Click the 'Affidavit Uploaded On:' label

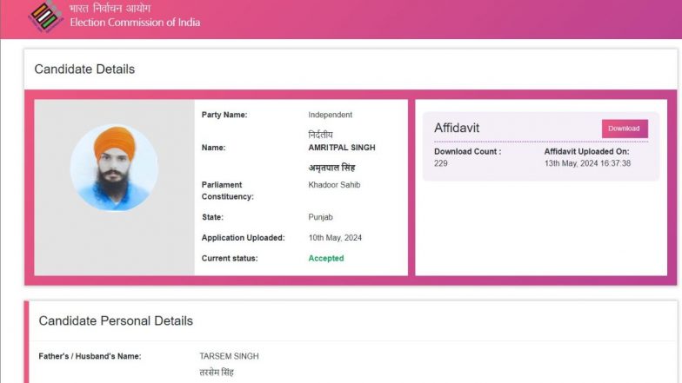tap(586, 151)
